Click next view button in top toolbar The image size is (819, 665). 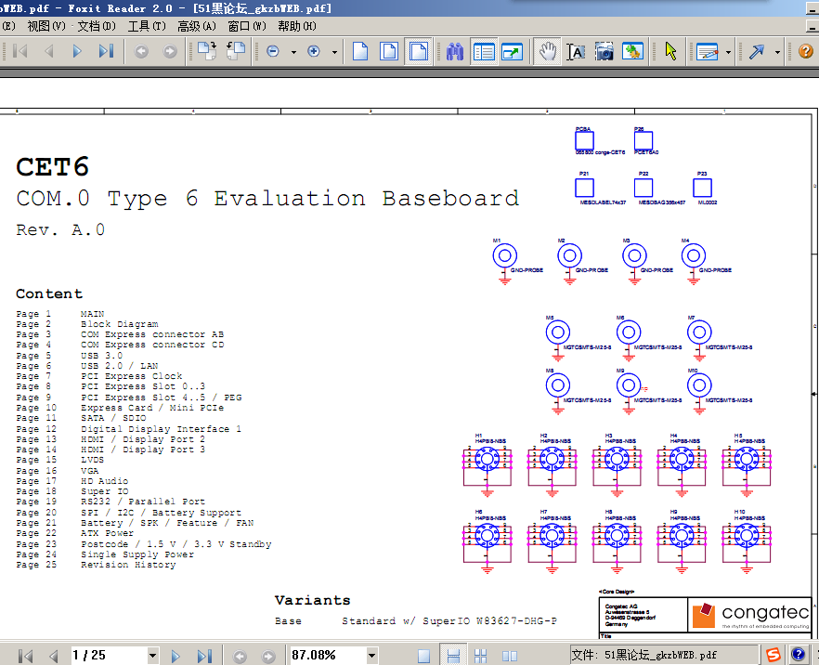point(170,51)
